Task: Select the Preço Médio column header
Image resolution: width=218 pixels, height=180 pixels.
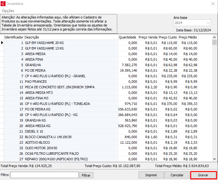Action: tap(188, 37)
